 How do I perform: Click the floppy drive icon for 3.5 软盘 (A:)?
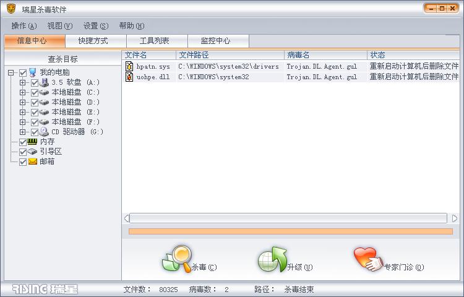point(44,82)
